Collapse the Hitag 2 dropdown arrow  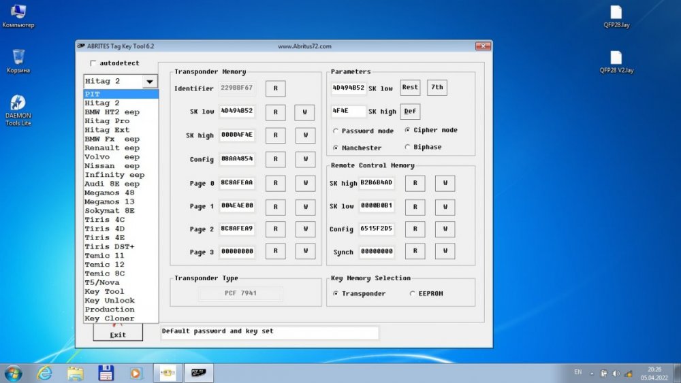[x=150, y=82]
